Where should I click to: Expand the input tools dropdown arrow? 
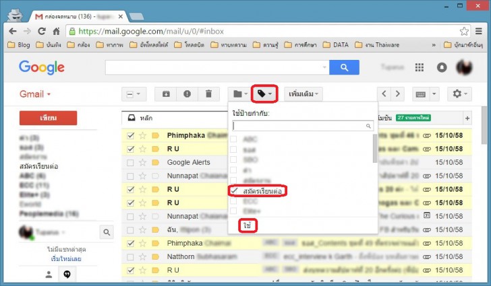(434, 94)
